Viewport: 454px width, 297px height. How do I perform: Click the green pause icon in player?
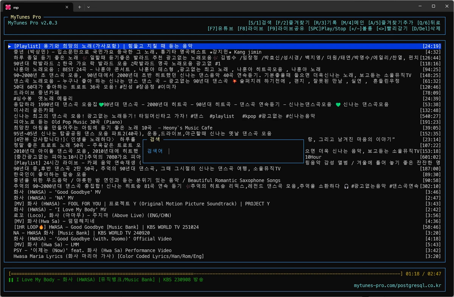tap(11, 280)
